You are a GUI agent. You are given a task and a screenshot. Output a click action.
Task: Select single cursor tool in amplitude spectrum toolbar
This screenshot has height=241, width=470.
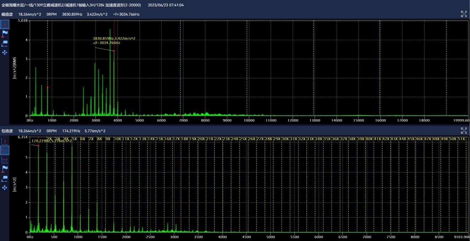coord(5,25)
